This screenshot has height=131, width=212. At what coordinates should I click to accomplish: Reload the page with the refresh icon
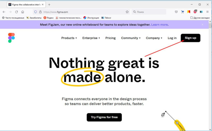[x=17, y=12]
